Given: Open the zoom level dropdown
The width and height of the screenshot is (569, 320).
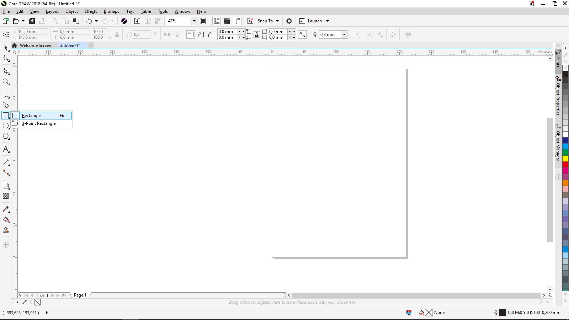Looking at the screenshot, I should pyautogui.click(x=194, y=21).
